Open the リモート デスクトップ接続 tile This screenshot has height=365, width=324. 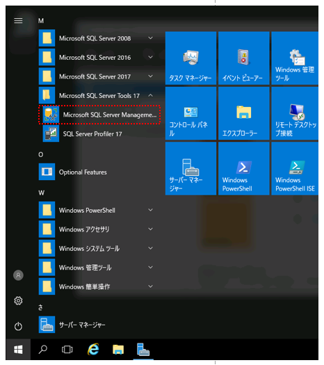pyautogui.click(x=295, y=113)
